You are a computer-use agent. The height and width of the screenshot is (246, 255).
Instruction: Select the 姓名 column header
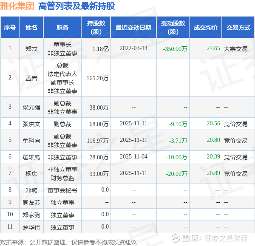pyautogui.click(x=31, y=28)
